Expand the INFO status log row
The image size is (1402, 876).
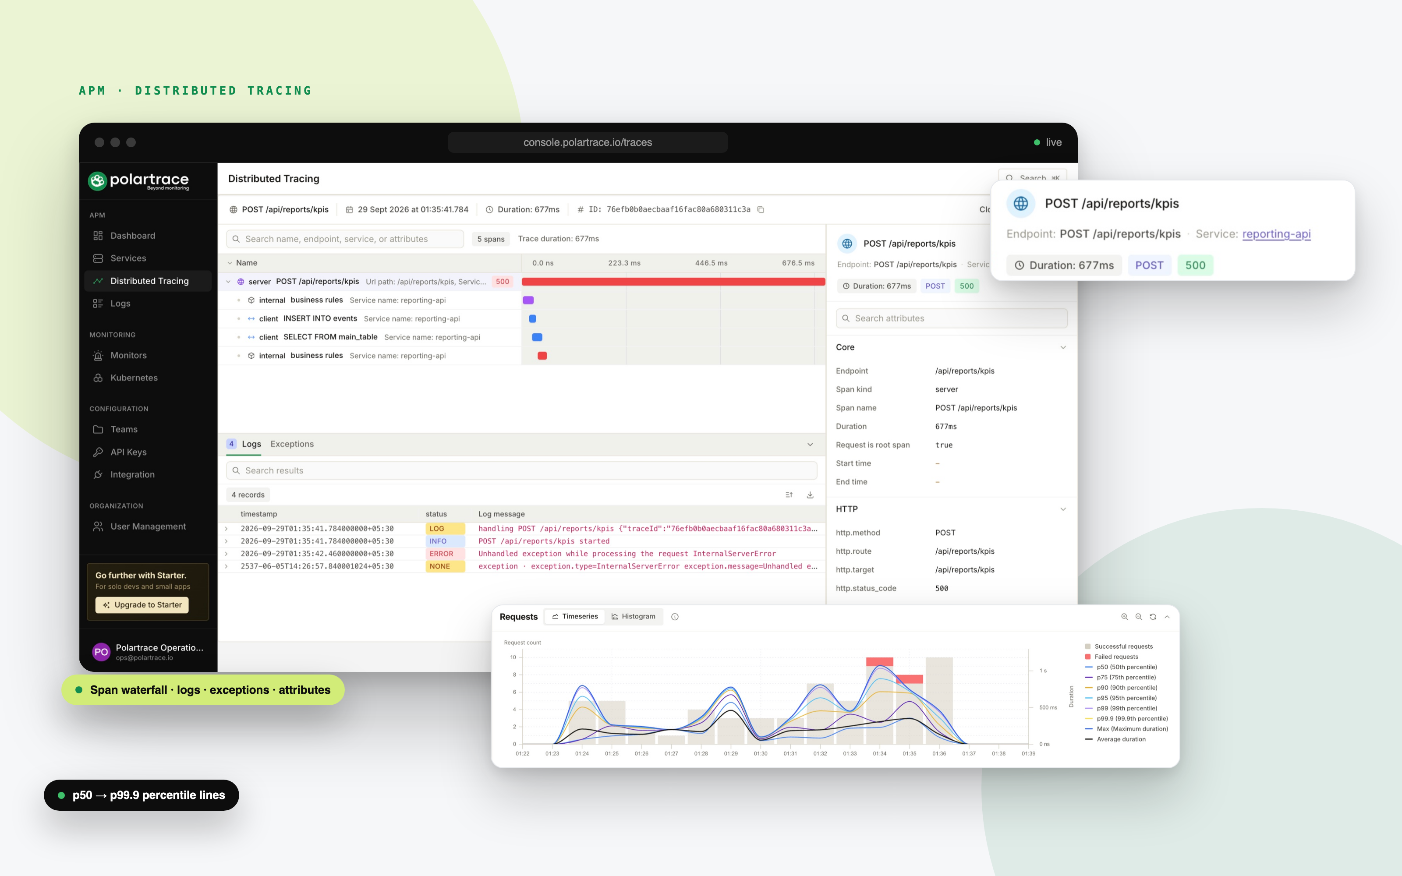click(x=227, y=541)
